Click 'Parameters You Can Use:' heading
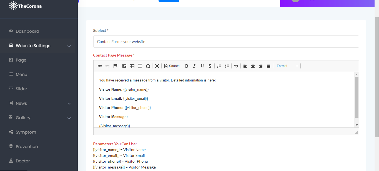Viewport: 379px width, 171px height. [x=115, y=144]
